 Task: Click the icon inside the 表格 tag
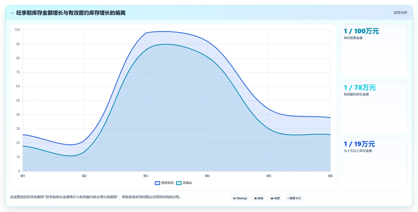click(x=256, y=198)
